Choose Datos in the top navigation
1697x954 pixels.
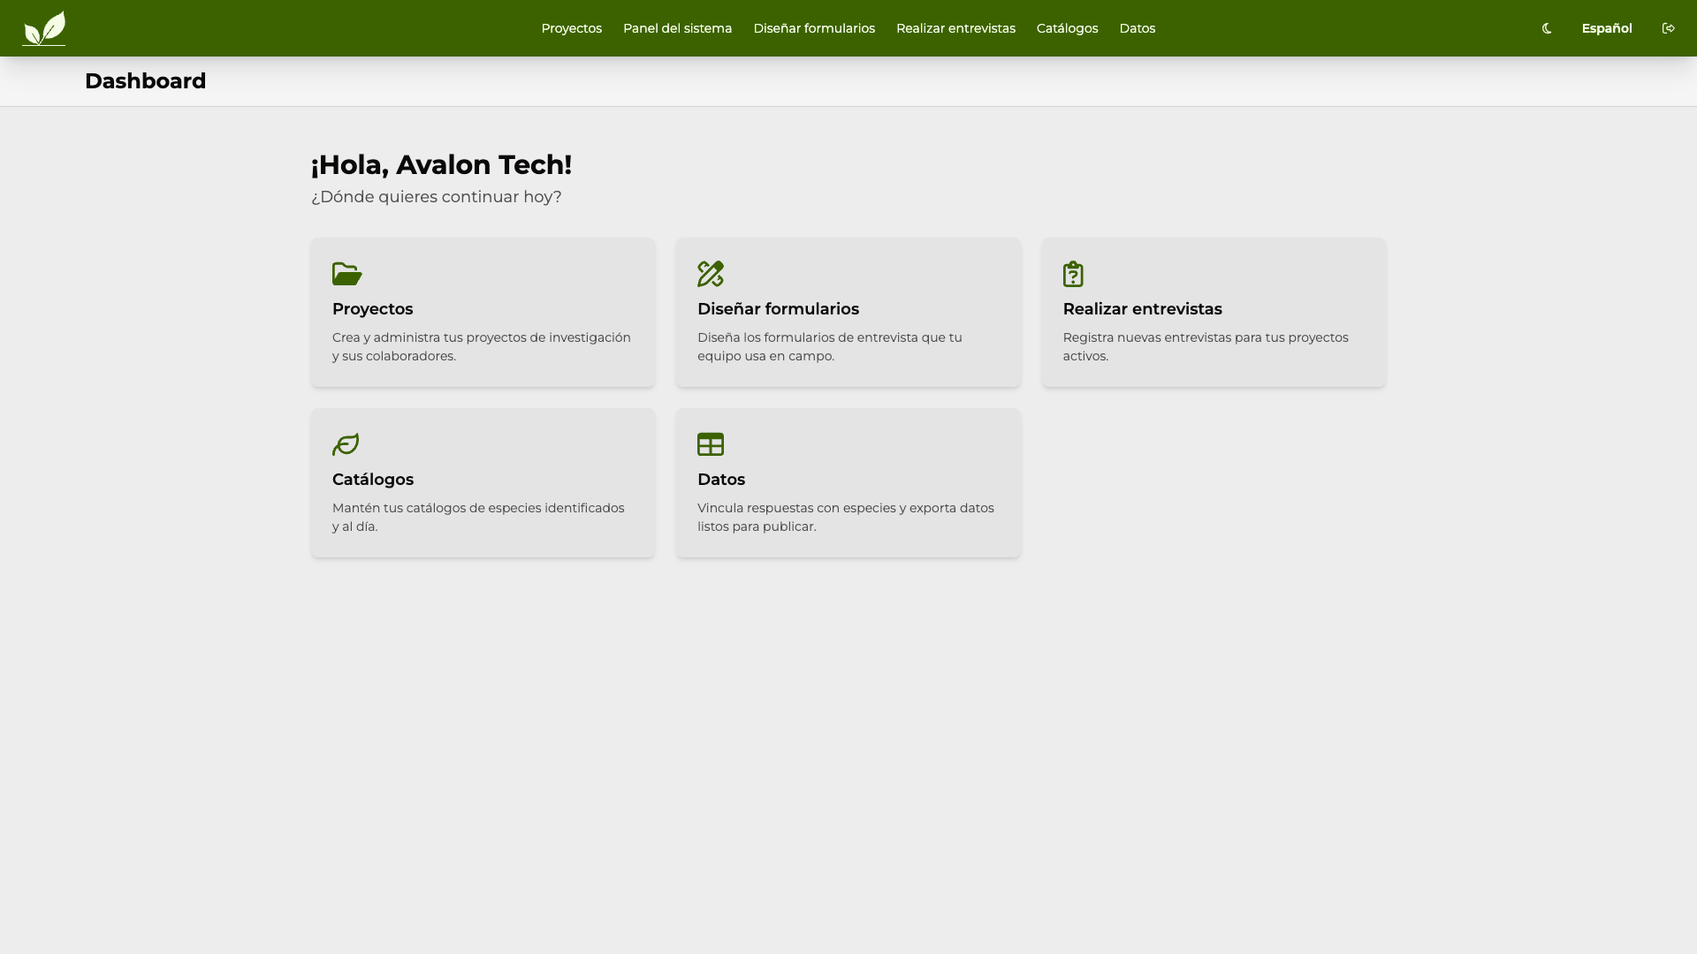[1137, 28]
